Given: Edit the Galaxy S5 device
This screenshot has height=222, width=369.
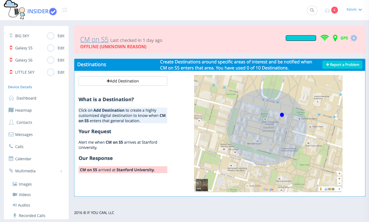Looking at the screenshot, I should (61, 48).
